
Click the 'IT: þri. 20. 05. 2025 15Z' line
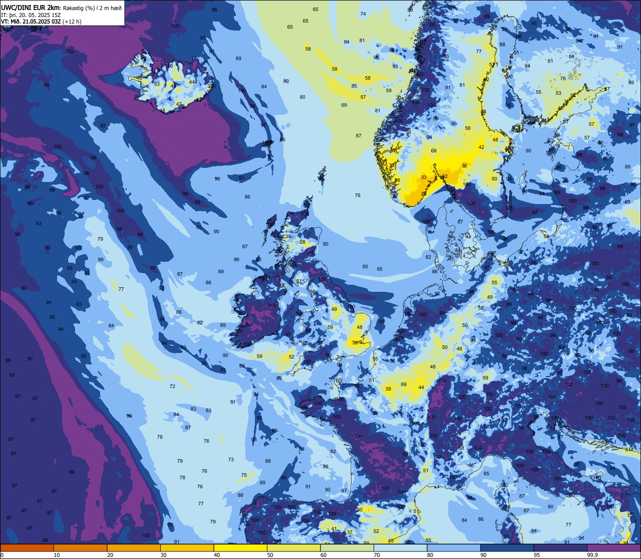(31, 15)
